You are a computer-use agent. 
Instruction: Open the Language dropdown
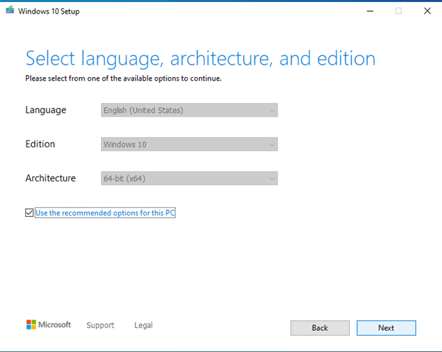189,111
